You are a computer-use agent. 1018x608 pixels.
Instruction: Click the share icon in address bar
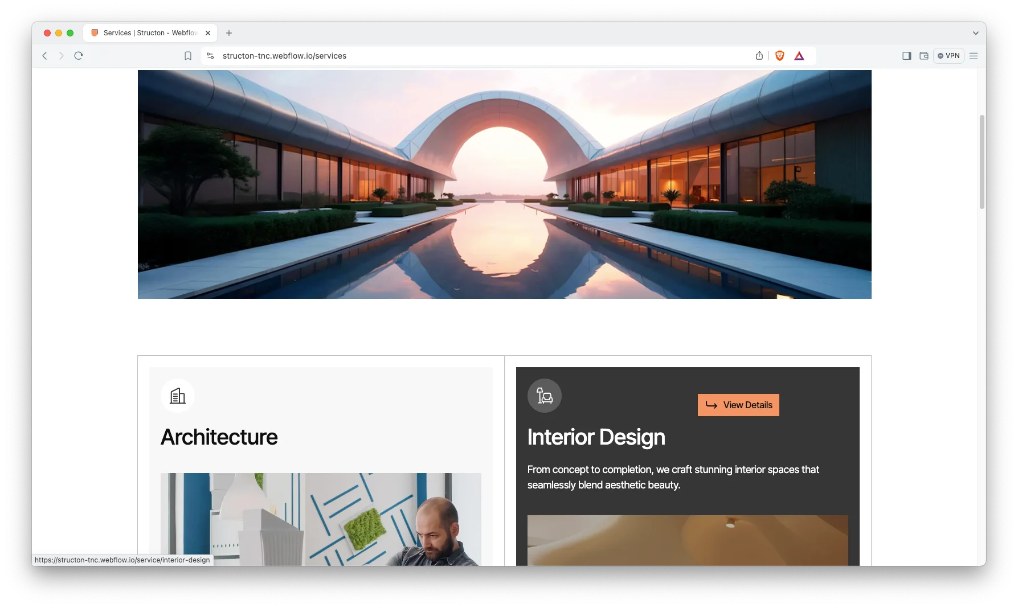click(x=759, y=56)
